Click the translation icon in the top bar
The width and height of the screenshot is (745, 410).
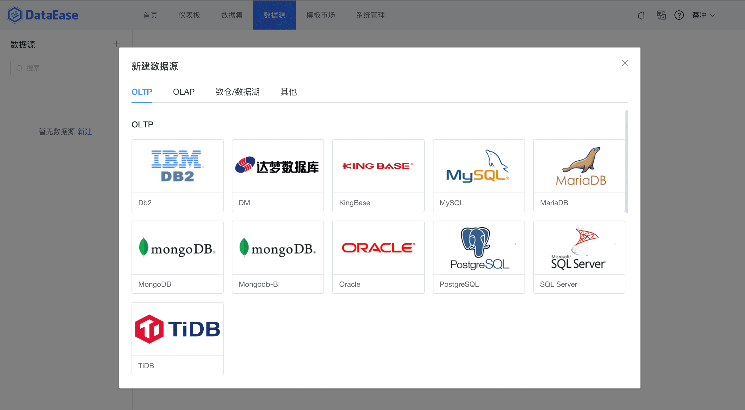click(661, 15)
